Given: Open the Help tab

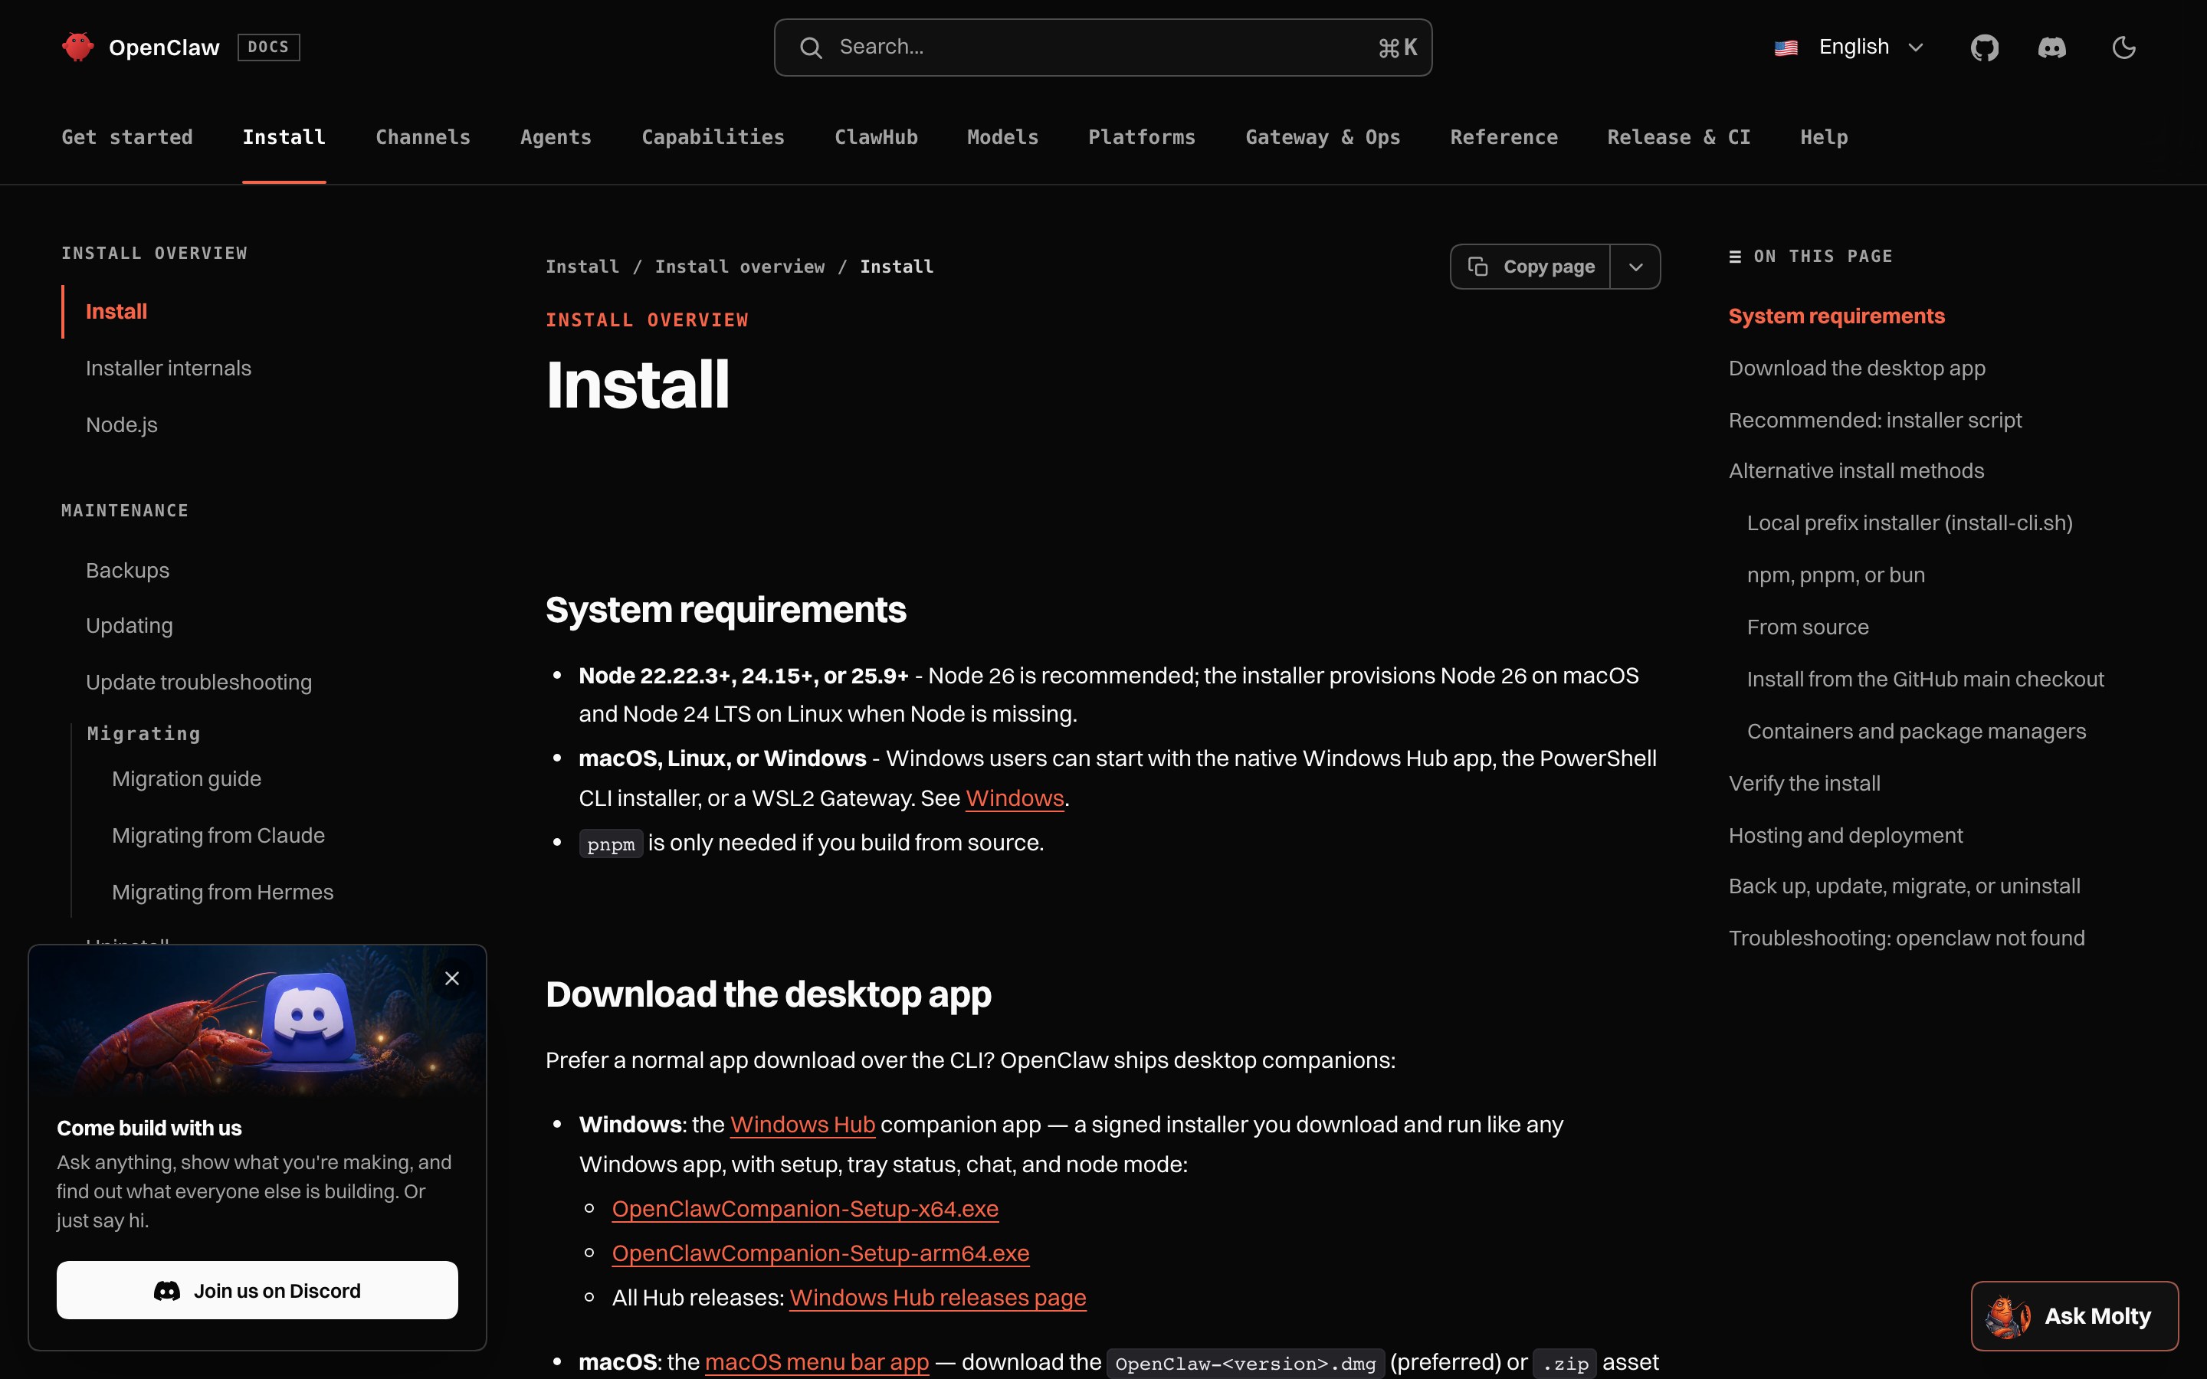Looking at the screenshot, I should pyautogui.click(x=1824, y=137).
